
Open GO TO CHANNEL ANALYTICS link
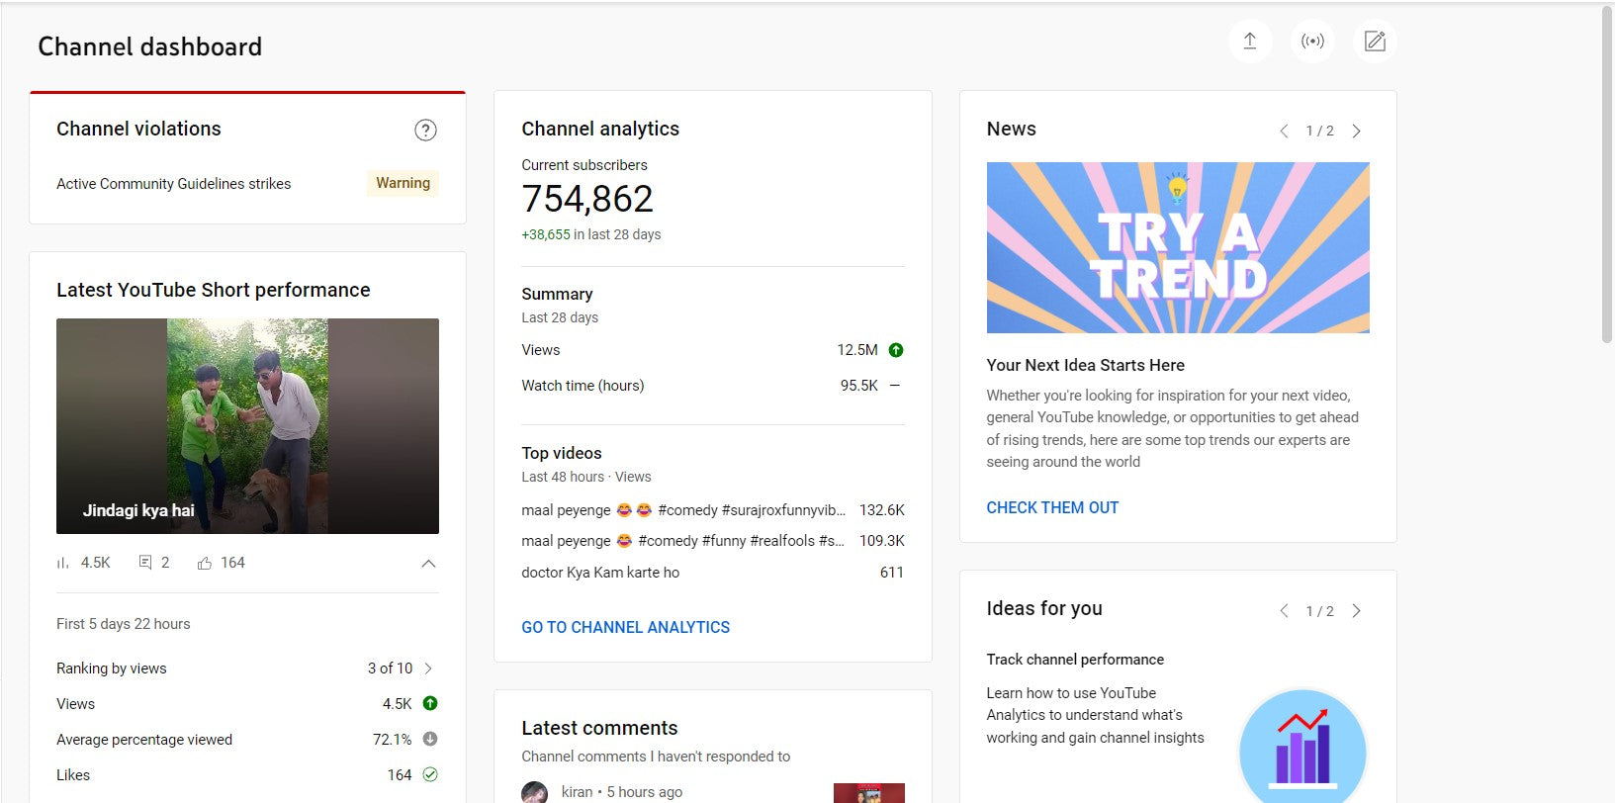625,627
